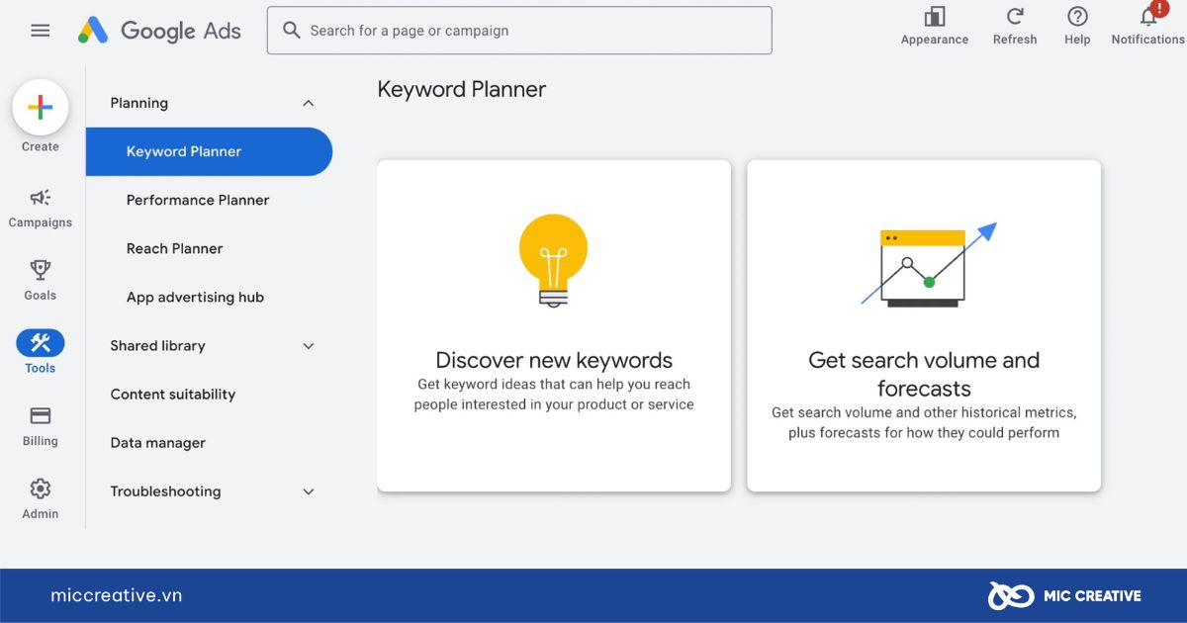The height and width of the screenshot is (623, 1187).
Task: Expand the Shared library section
Action: pyautogui.click(x=308, y=346)
